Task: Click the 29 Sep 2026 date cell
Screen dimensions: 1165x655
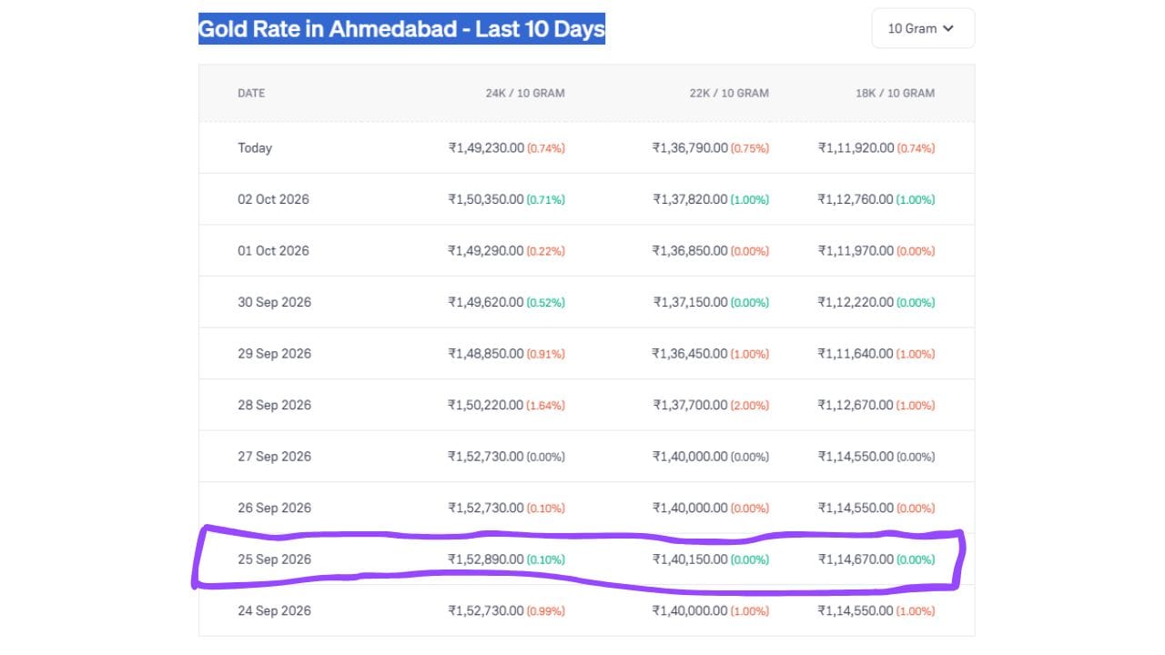Action: tap(274, 354)
